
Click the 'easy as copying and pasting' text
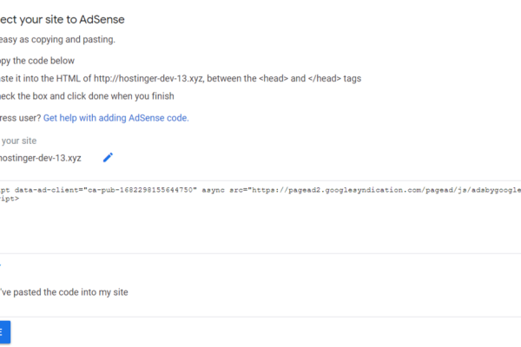(x=69, y=40)
